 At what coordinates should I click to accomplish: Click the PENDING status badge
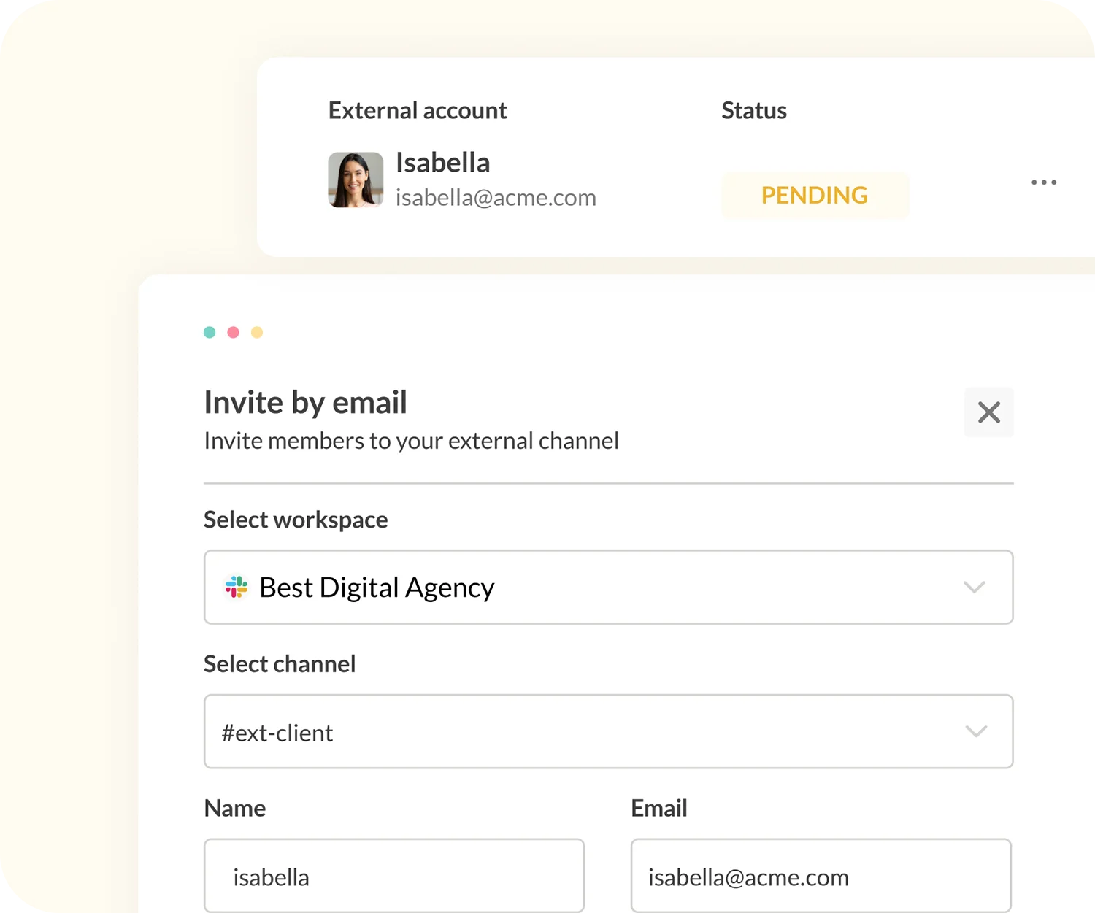tap(815, 195)
